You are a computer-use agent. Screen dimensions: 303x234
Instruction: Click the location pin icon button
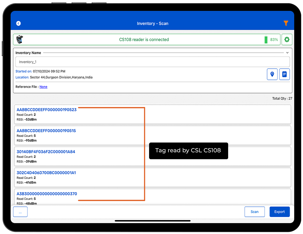pyautogui.click(x=272, y=74)
